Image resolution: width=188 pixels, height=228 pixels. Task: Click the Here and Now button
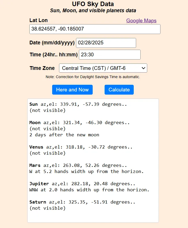point(72,90)
